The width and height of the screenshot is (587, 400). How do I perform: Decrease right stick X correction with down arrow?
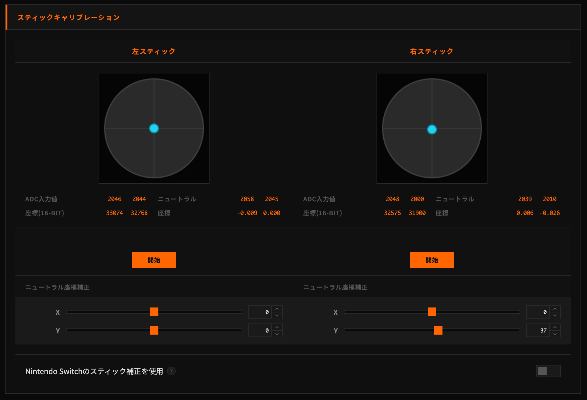point(555,315)
